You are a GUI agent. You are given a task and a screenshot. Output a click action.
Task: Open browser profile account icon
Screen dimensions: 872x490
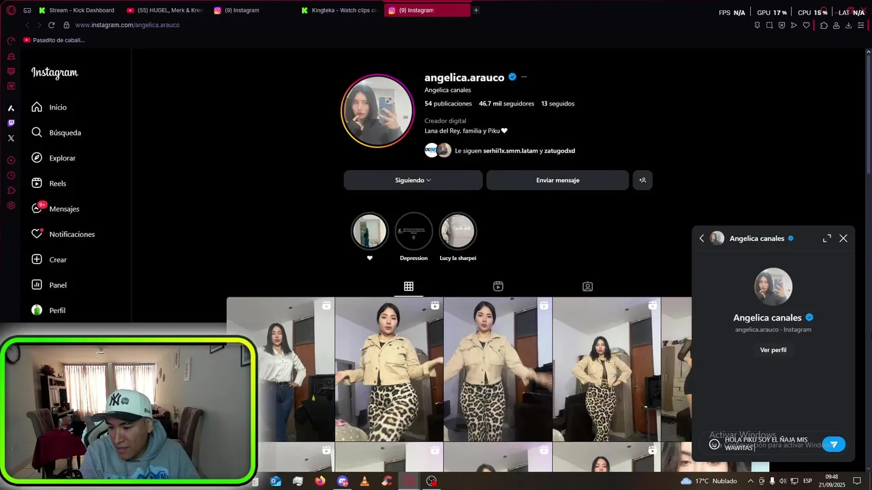click(x=836, y=25)
